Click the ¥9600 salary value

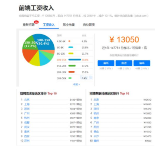[148, 141]
